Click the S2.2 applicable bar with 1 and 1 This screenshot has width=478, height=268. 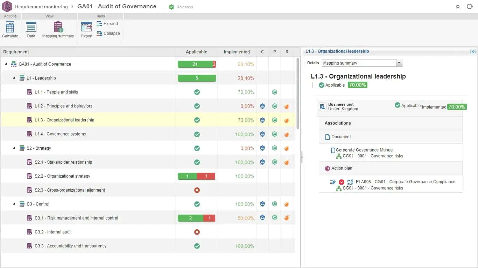(x=197, y=176)
